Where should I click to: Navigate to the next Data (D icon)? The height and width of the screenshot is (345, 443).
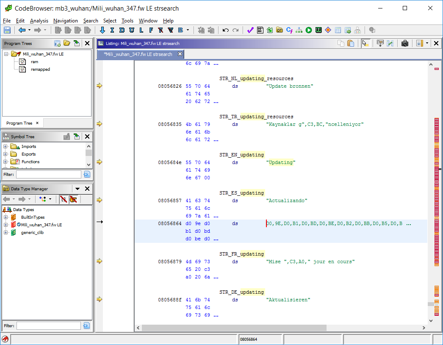tap(122, 30)
